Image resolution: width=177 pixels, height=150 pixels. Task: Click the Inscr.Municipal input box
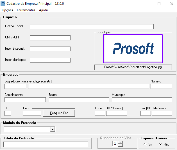pos(50,60)
